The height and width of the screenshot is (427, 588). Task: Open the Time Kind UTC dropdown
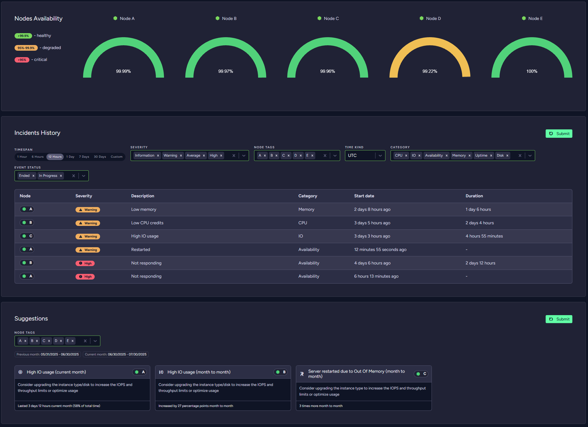click(380, 155)
